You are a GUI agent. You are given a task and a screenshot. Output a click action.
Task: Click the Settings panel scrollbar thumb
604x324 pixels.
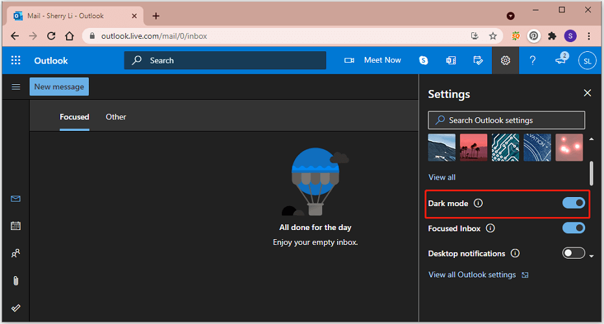[x=591, y=174]
